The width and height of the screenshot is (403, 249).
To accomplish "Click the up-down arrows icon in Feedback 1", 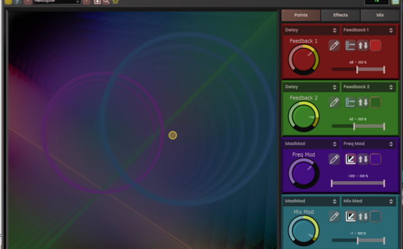I will [x=363, y=46].
